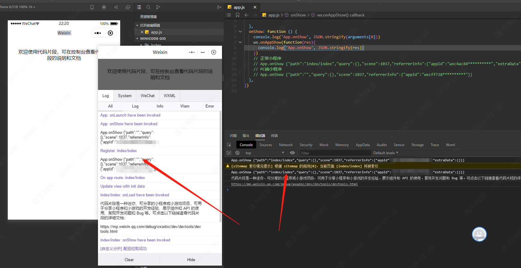The width and height of the screenshot is (521, 268).
Task: Open the Sensor devtools tab
Action: [x=399, y=145]
